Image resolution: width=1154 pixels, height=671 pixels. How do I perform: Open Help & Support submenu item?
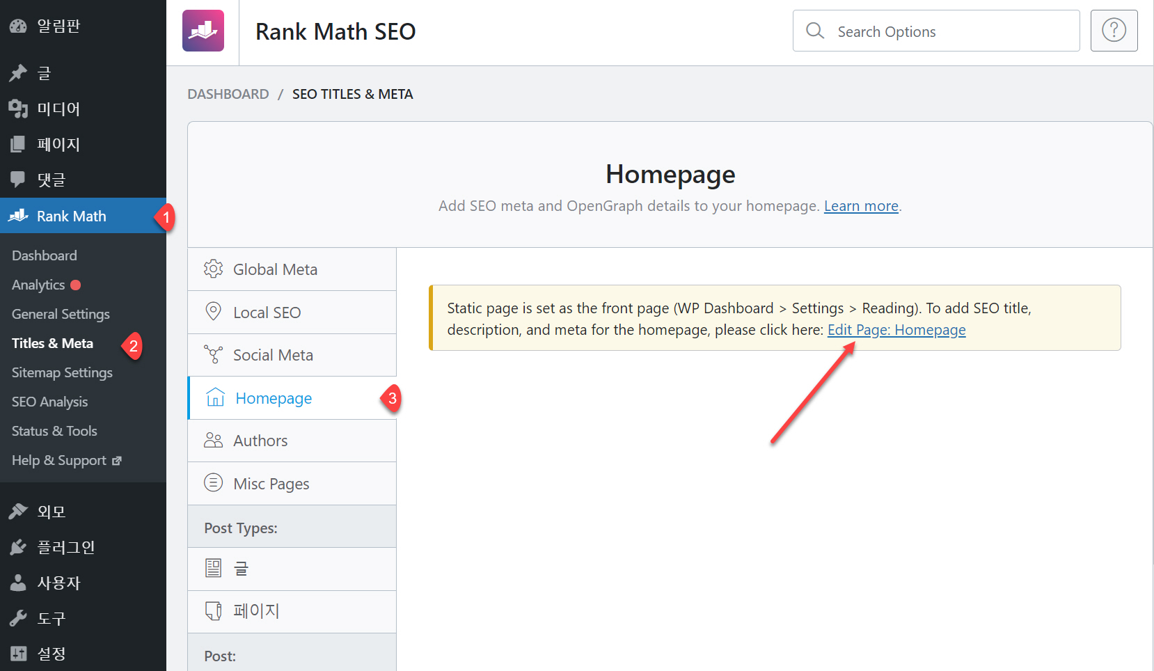[59, 460]
